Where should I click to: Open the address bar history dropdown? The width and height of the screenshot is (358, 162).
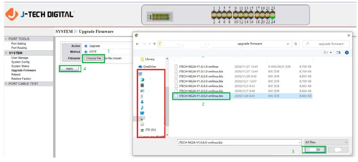287,44
